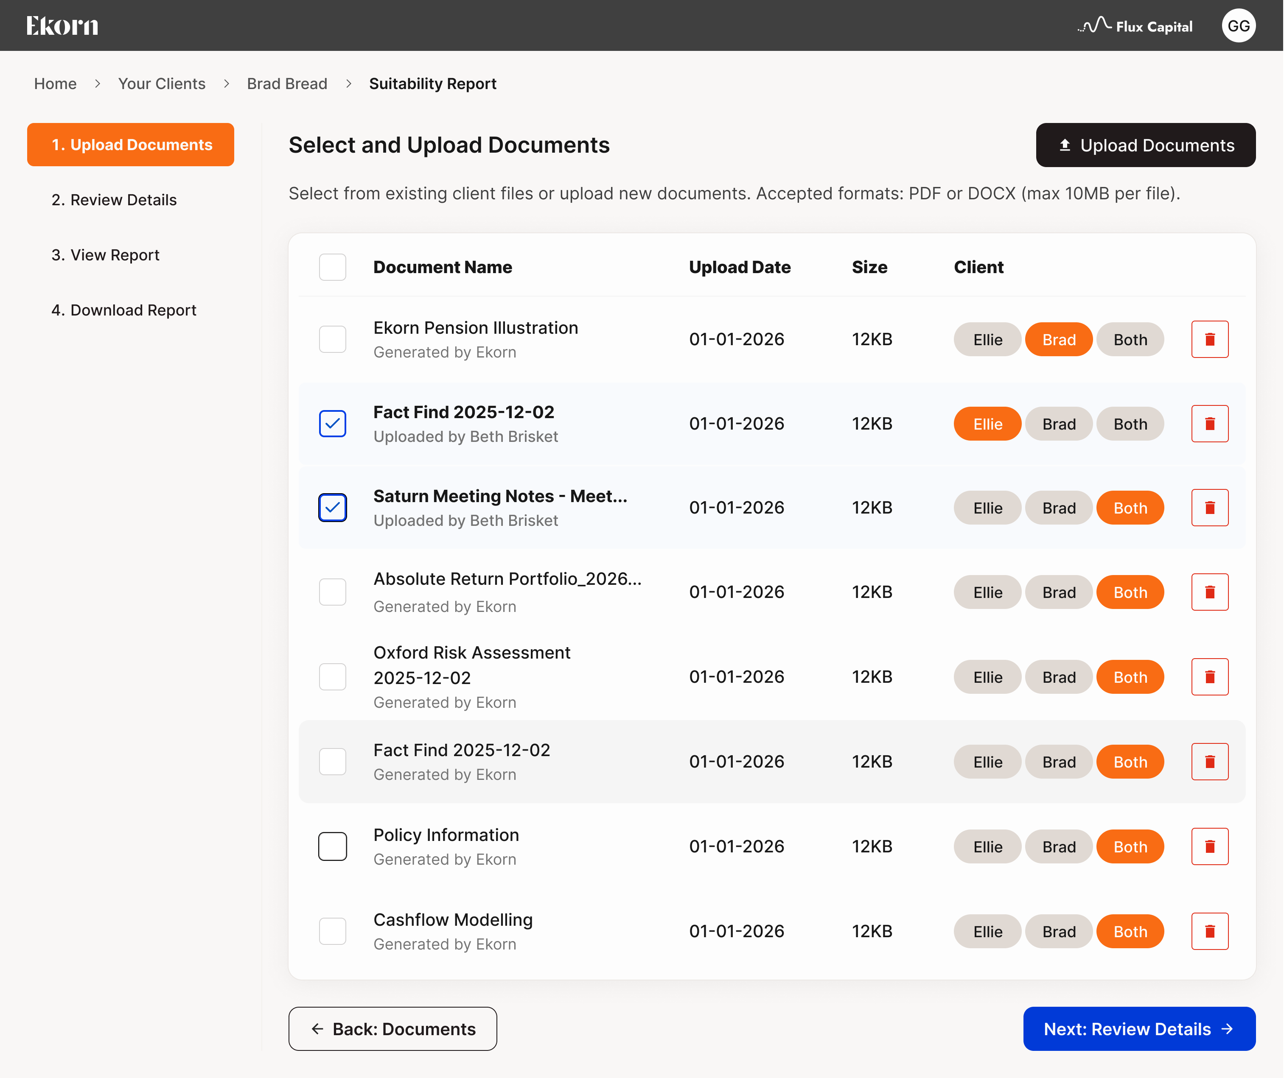
Task: Open the 1. Upload Documents step
Action: [x=130, y=145]
